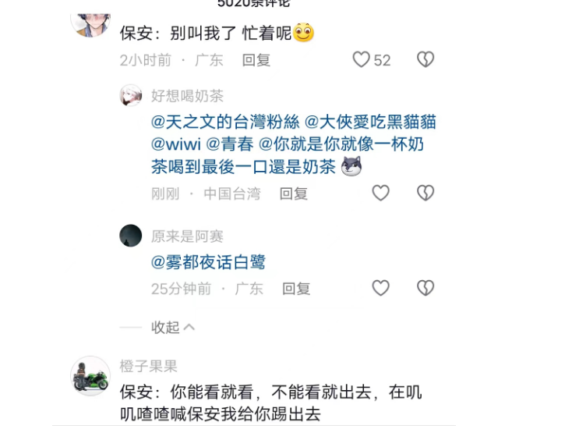
Task: Open mention @雾都夜话白鹭
Action: 208,262
